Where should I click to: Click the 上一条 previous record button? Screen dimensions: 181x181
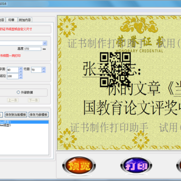tap(13, 100)
